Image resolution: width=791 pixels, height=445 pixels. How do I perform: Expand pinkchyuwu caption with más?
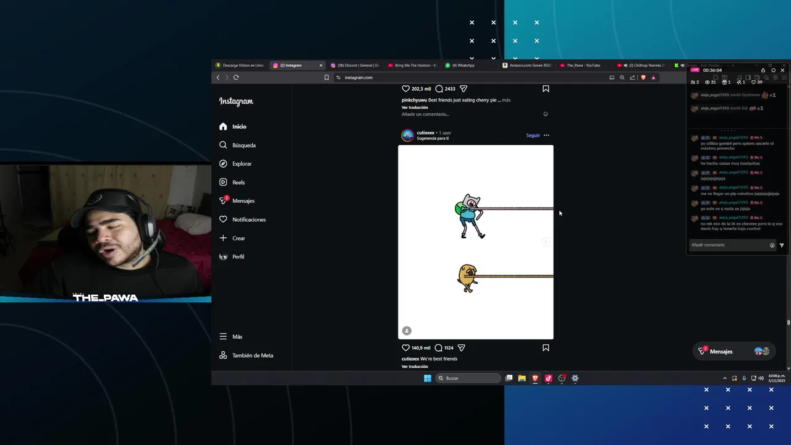click(x=506, y=100)
